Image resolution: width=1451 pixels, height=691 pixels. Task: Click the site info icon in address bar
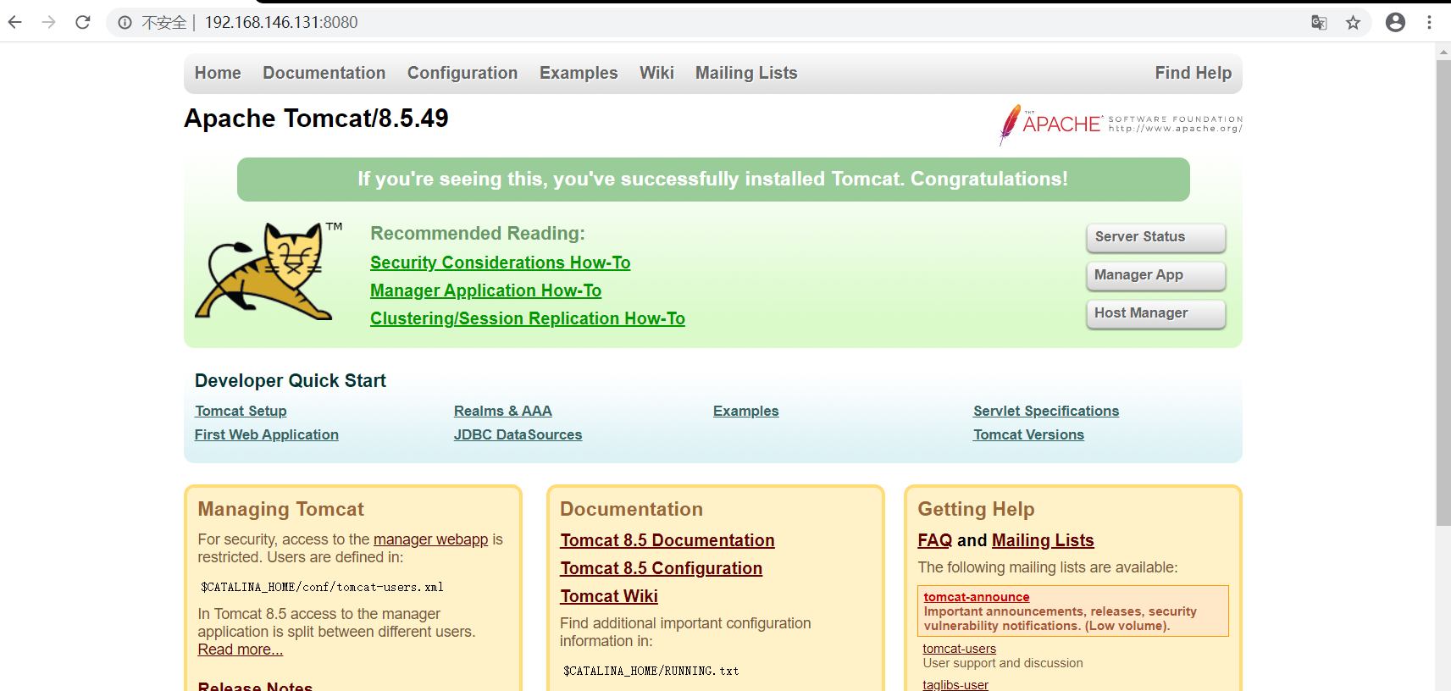point(125,23)
